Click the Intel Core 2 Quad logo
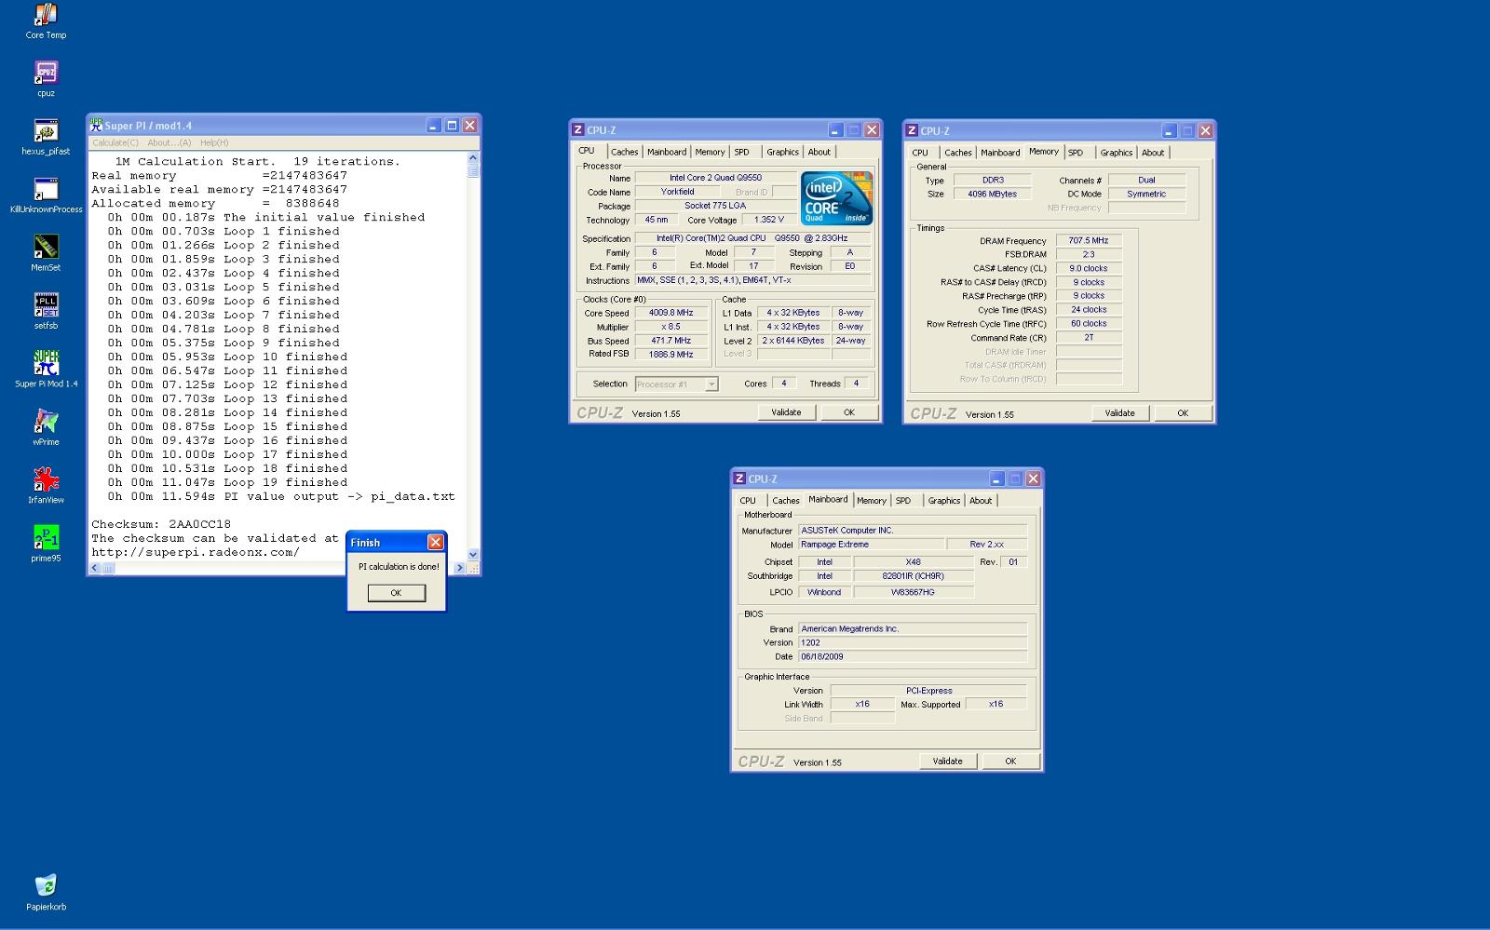Screen dimensions: 1490x930 [836, 197]
